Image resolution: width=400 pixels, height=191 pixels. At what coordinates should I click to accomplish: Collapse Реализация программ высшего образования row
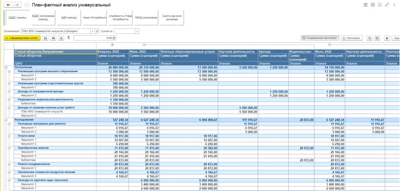click(x=10, y=71)
